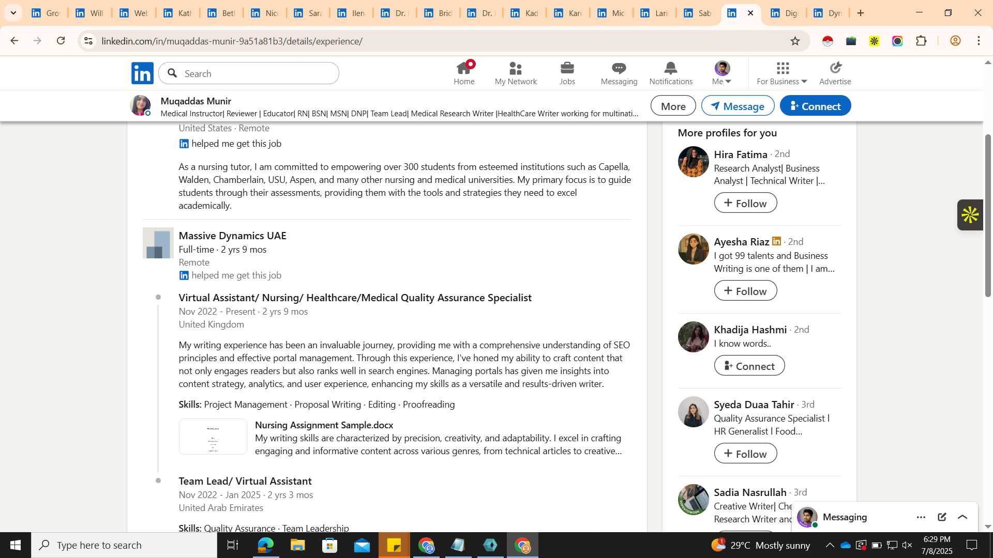Toggle muted volume icon in tray
This screenshot has height=558, width=993.
[x=907, y=545]
